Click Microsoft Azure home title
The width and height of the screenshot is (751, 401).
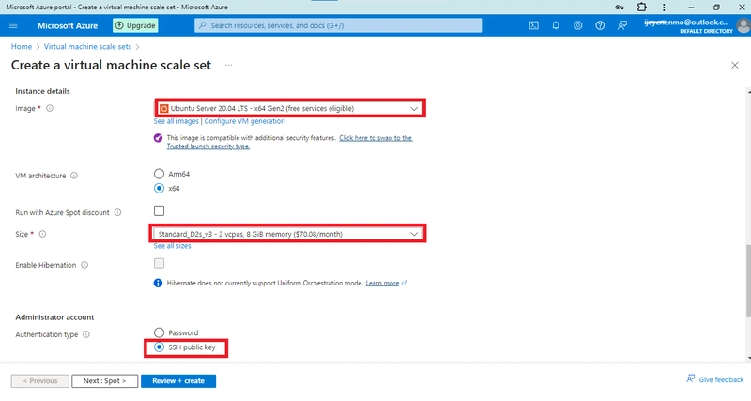(68, 25)
